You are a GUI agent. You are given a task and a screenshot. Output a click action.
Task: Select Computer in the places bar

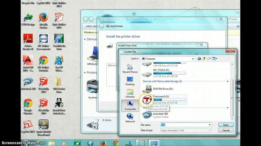coord(130,106)
